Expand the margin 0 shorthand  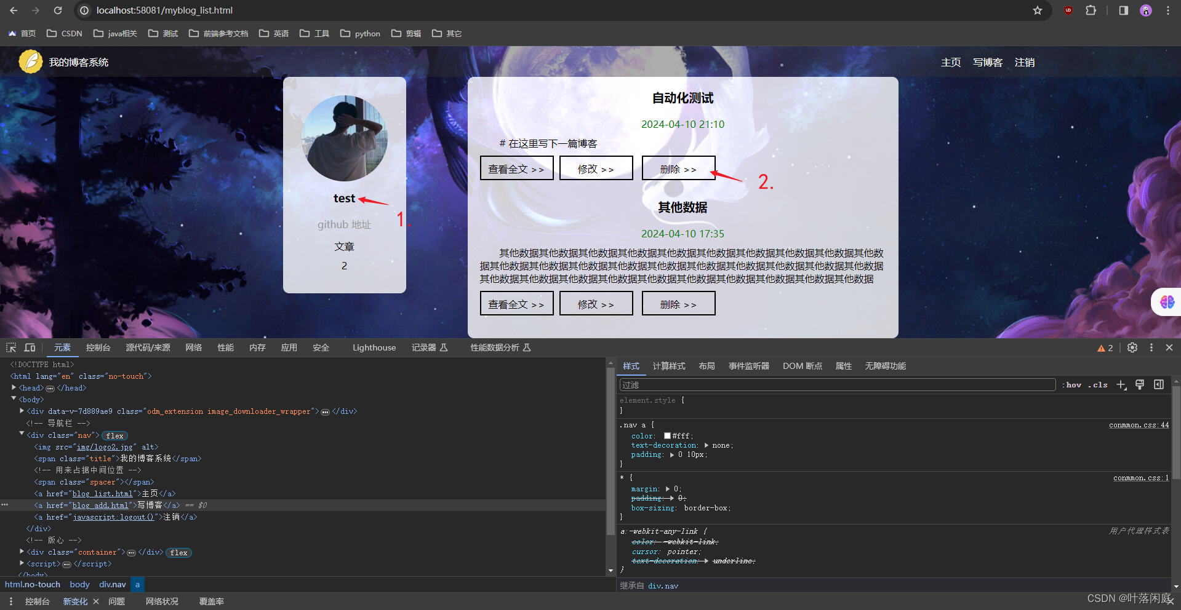click(667, 489)
